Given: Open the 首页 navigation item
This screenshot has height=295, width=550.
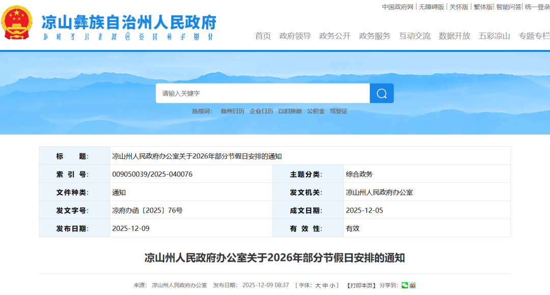Looking at the screenshot, I should (x=263, y=36).
